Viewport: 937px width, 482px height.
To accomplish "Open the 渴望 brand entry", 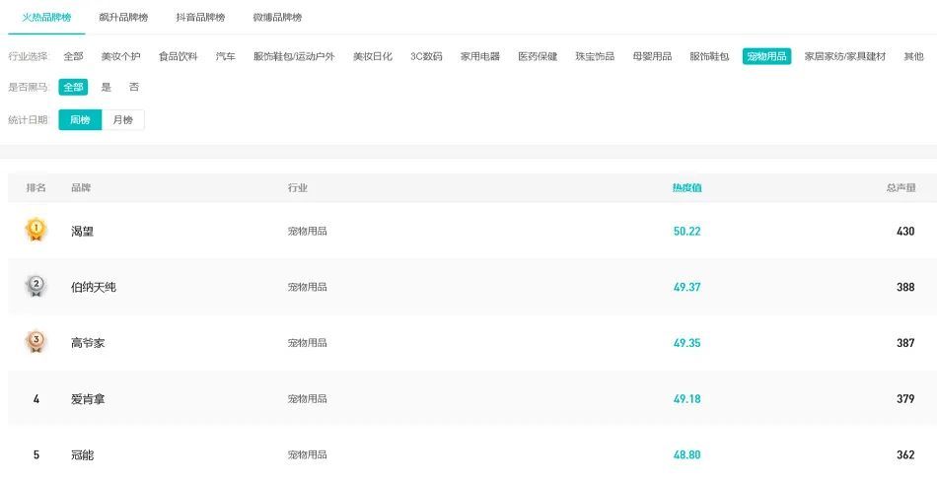I will click(x=83, y=232).
